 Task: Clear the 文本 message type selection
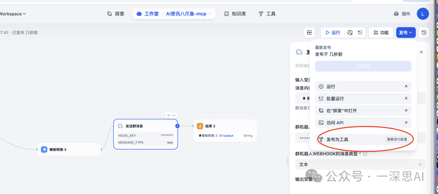pos(420,164)
